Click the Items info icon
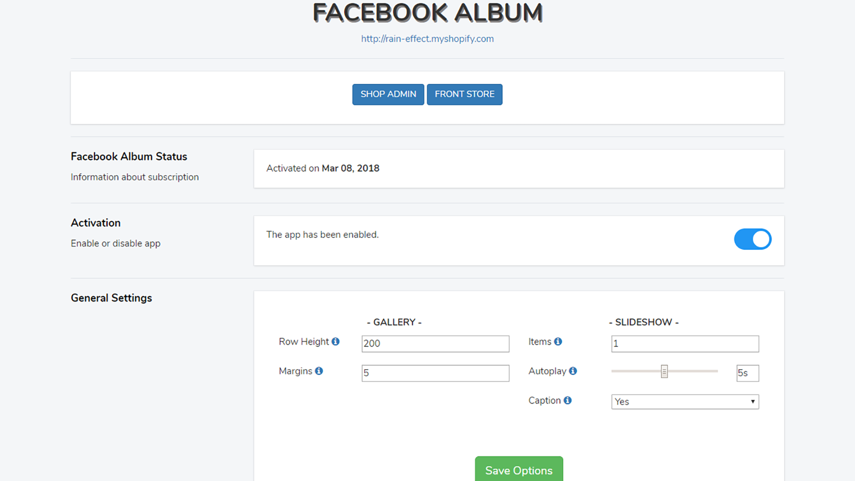 click(x=558, y=342)
